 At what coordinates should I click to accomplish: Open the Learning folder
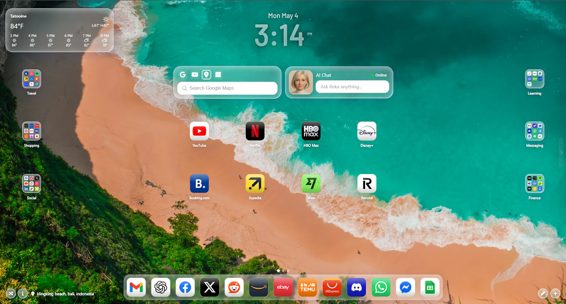[x=535, y=79]
